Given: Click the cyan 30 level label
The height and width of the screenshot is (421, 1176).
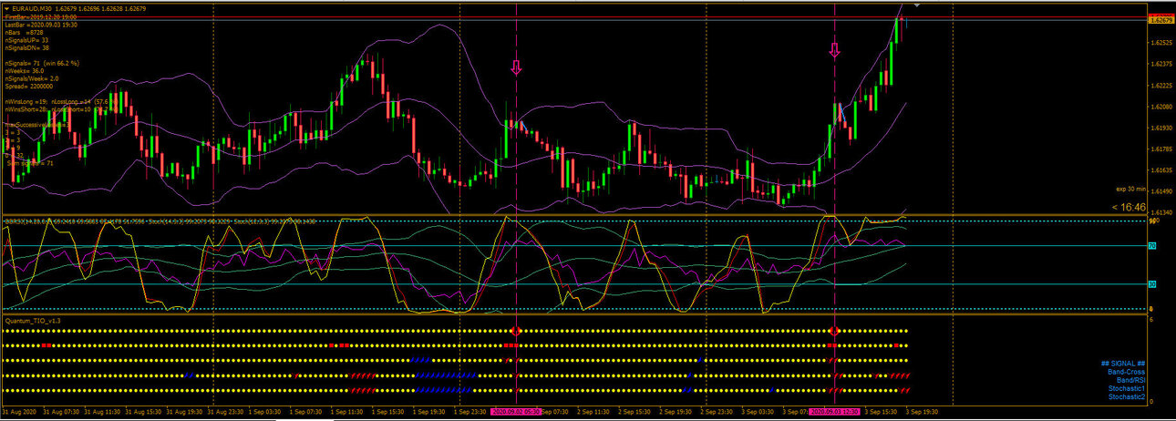Looking at the screenshot, I should [1152, 284].
